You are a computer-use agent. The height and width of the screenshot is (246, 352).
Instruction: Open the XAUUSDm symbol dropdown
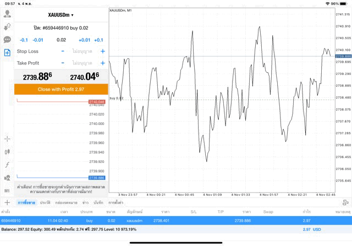(61, 15)
